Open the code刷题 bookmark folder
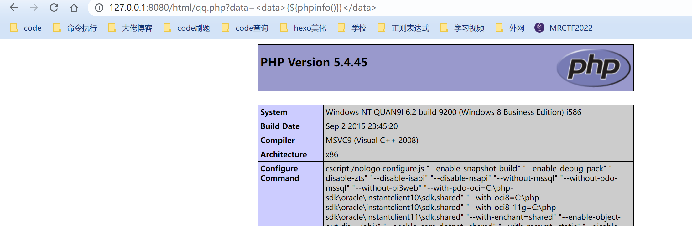 click(187, 28)
